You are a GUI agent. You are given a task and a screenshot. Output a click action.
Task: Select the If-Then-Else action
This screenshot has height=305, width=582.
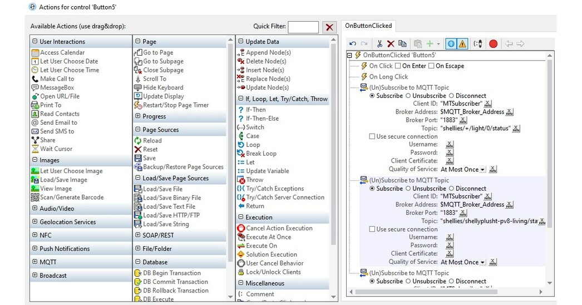click(x=262, y=119)
